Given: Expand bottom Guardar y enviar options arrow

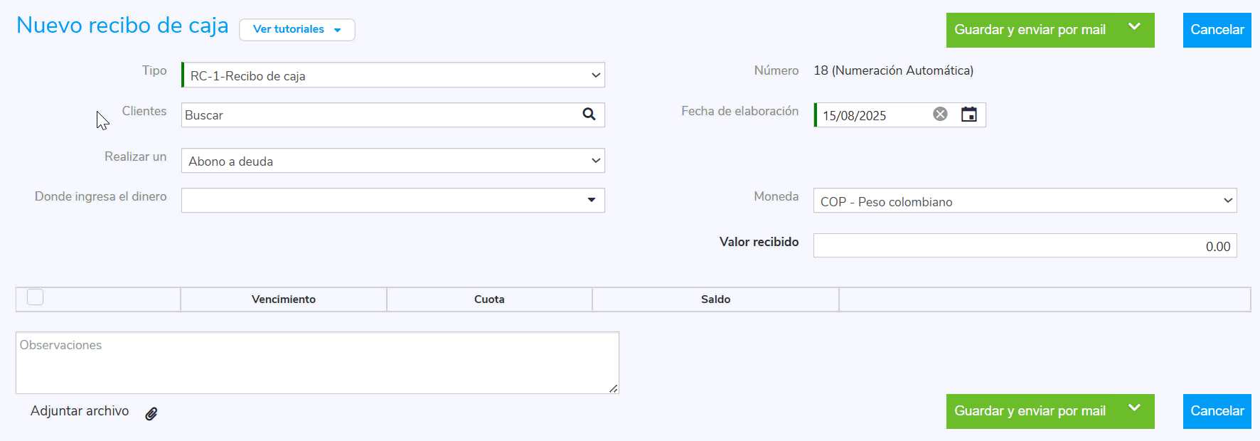Looking at the screenshot, I should (1134, 409).
